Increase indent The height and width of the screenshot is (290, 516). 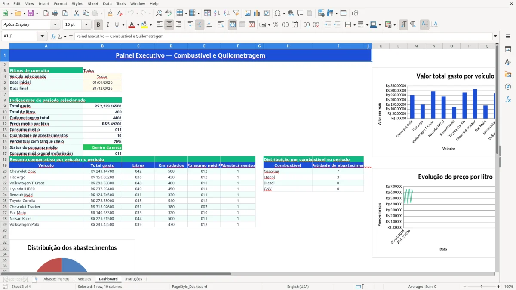pyautogui.click(x=328, y=24)
